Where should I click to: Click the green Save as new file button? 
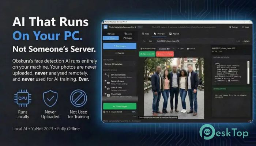(147, 54)
